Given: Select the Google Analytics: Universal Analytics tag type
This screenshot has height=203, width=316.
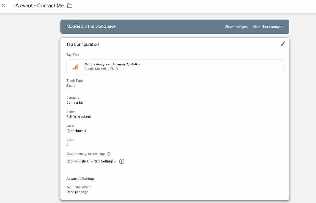Looking at the screenshot, I should 112,65.
